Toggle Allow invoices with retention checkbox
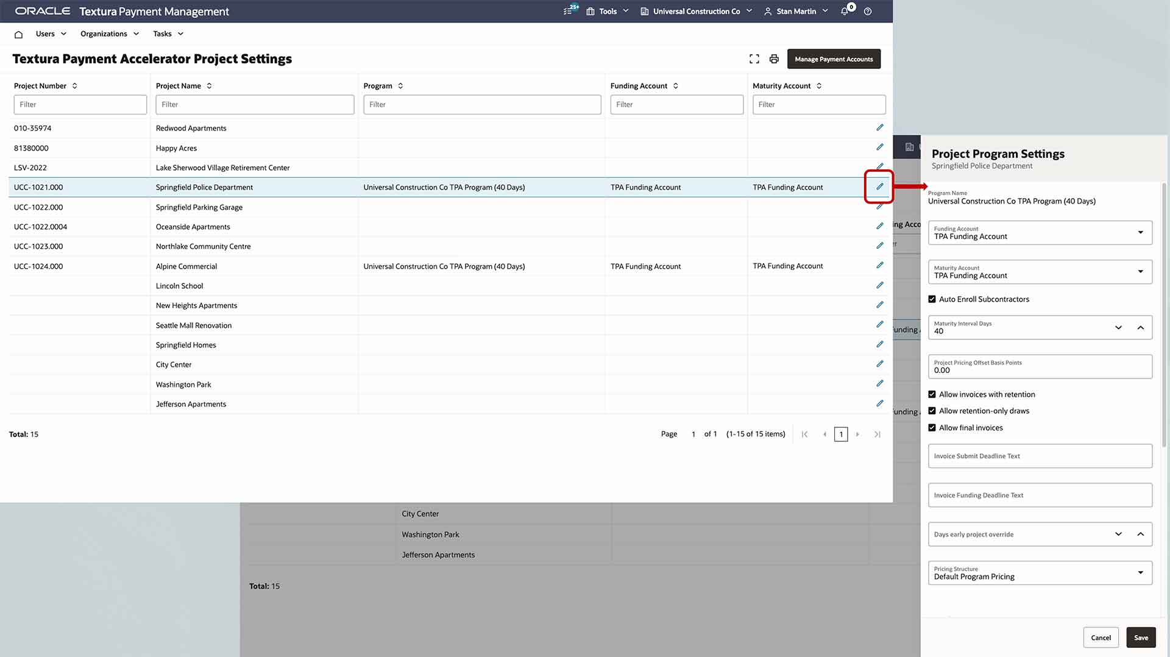 pos(932,394)
